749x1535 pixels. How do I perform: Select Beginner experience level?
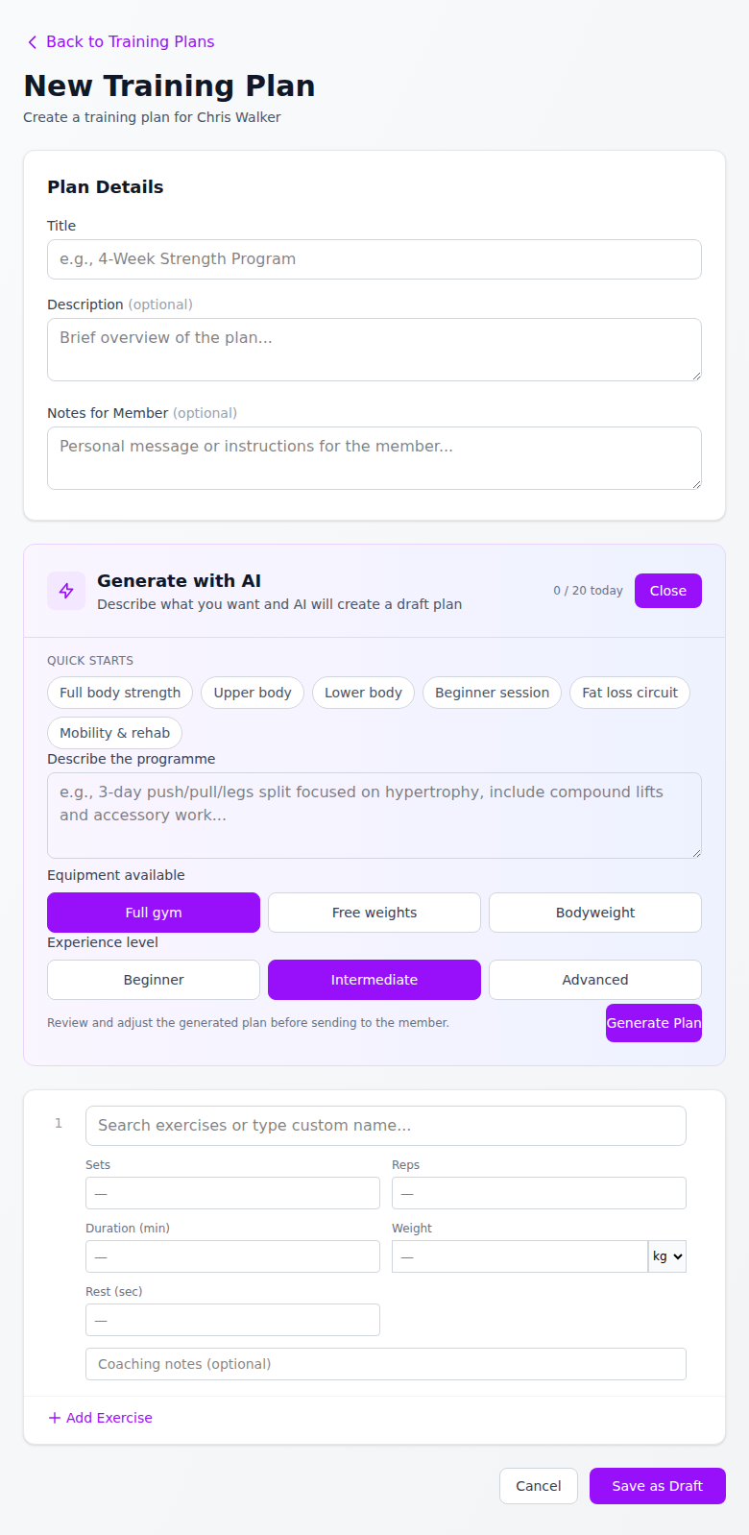pos(153,979)
